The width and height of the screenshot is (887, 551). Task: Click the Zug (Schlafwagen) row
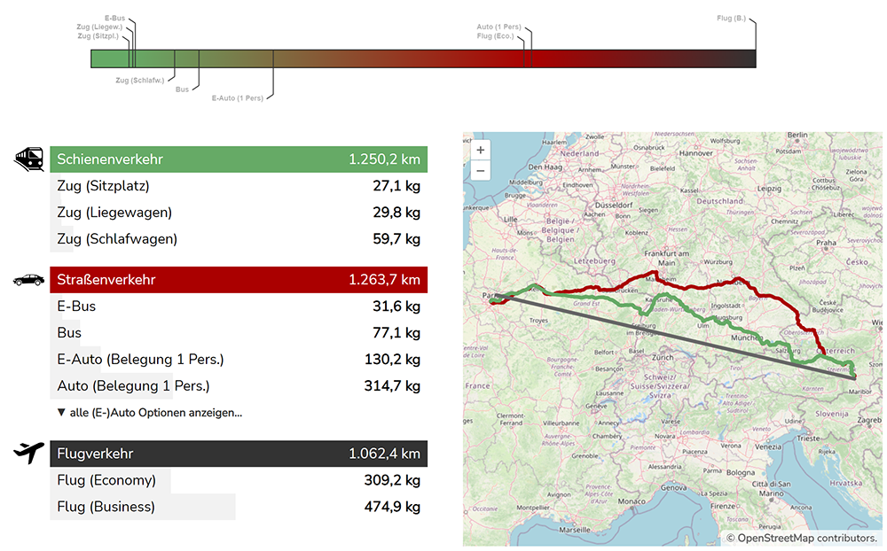pos(239,238)
